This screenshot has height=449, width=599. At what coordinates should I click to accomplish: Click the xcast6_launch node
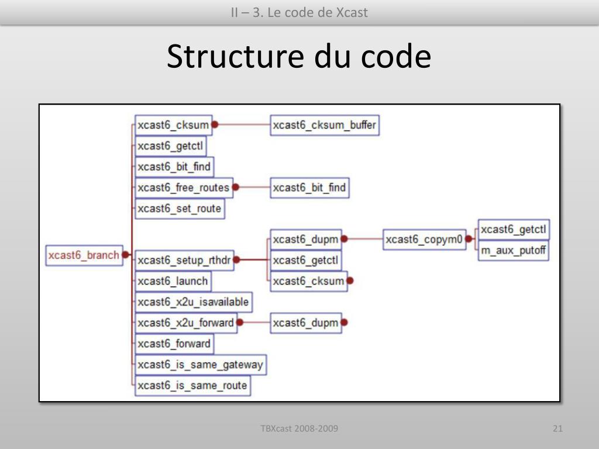pyautogui.click(x=173, y=281)
